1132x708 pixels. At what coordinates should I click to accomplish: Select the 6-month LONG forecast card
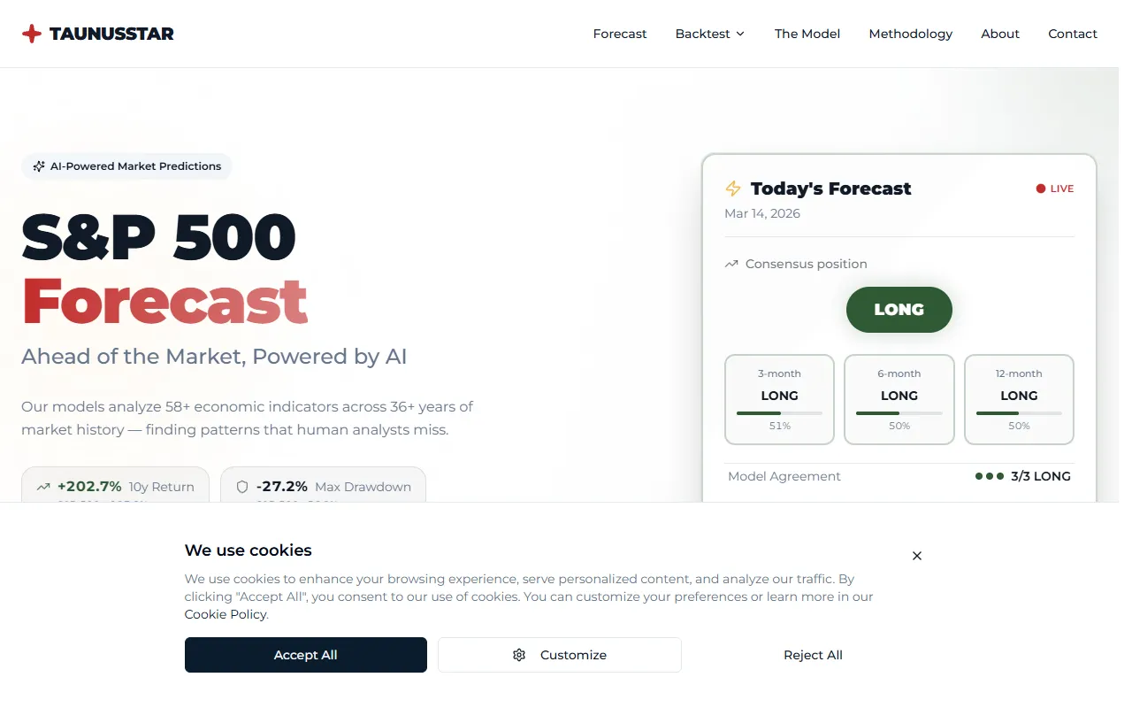coord(899,399)
